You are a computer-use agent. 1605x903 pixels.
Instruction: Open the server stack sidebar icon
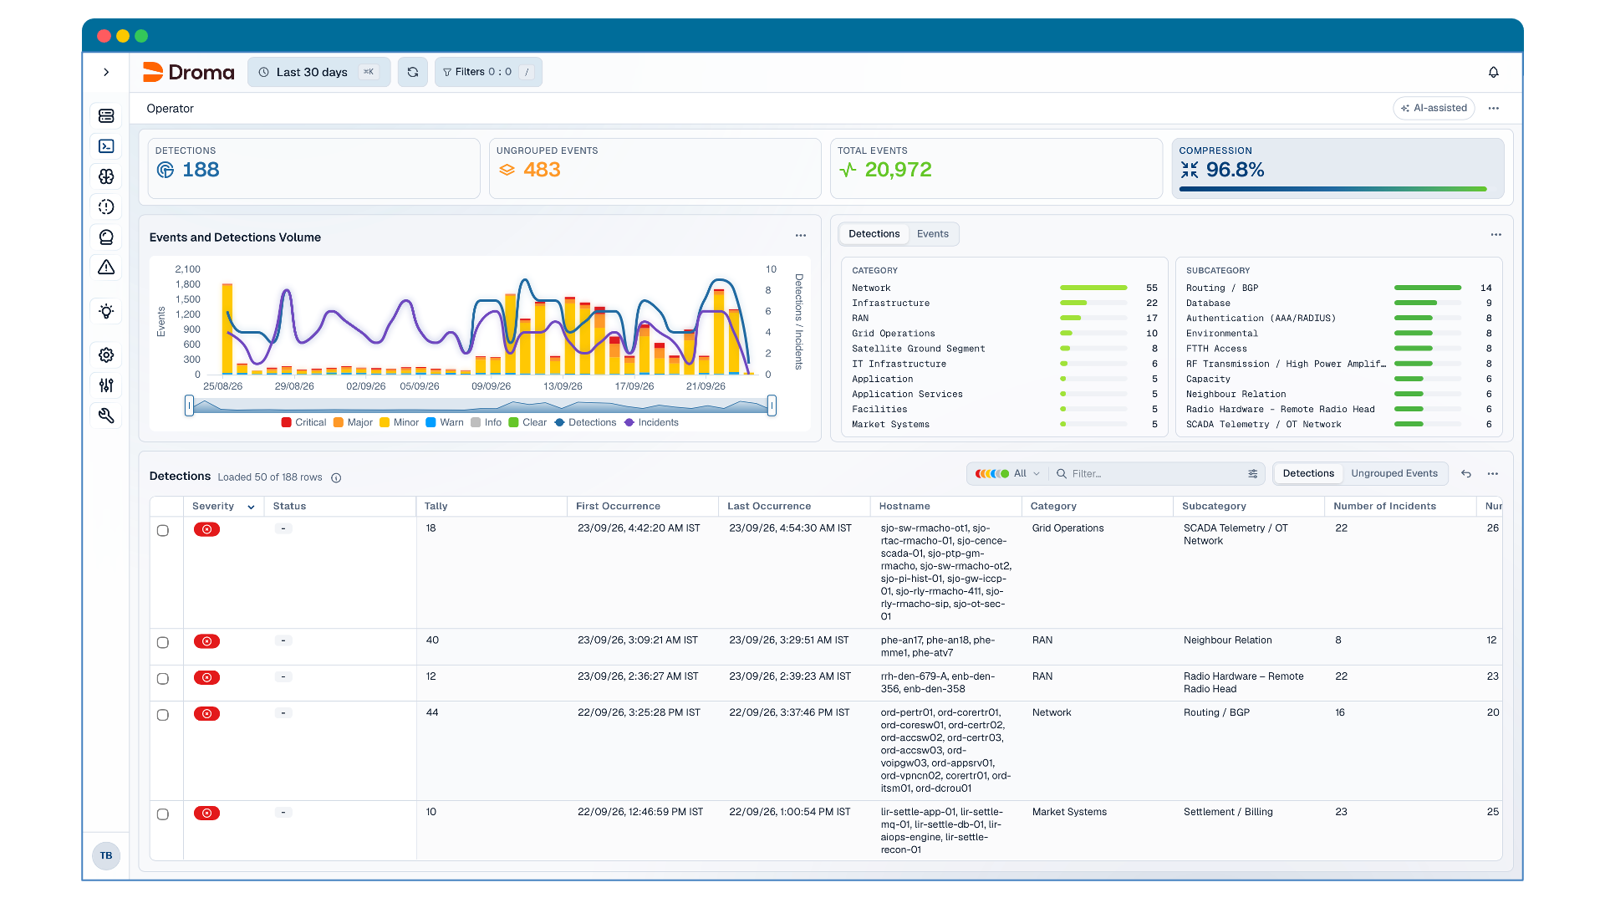point(106,115)
